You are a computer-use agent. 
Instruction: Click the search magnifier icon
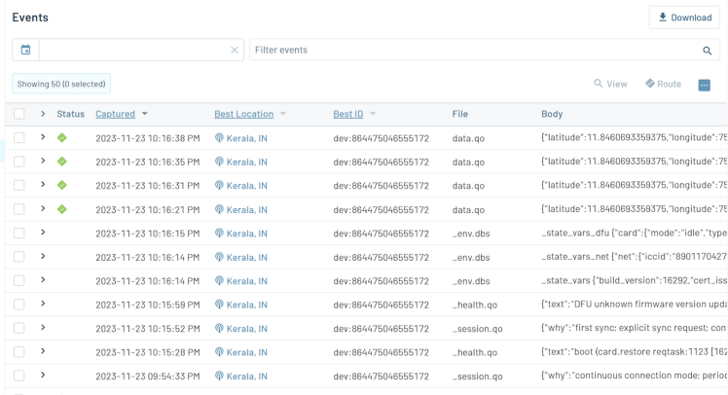708,51
